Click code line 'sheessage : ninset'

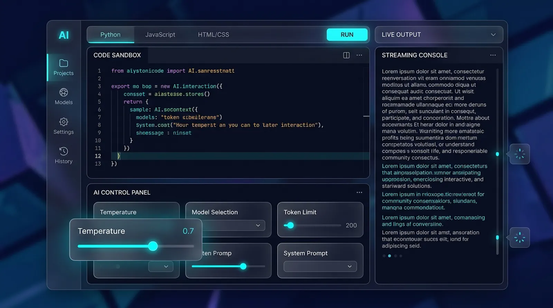point(163,133)
